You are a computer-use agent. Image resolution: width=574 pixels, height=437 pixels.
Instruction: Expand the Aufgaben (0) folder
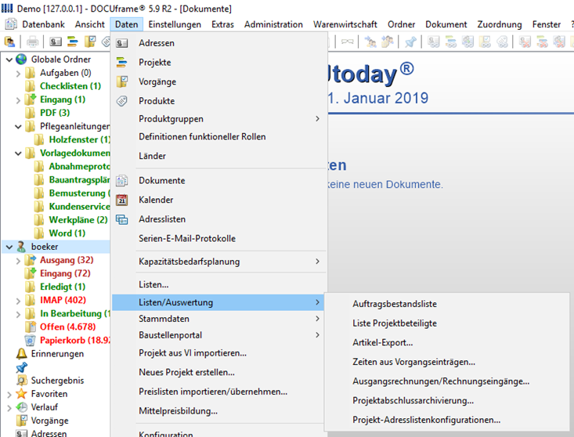point(18,73)
